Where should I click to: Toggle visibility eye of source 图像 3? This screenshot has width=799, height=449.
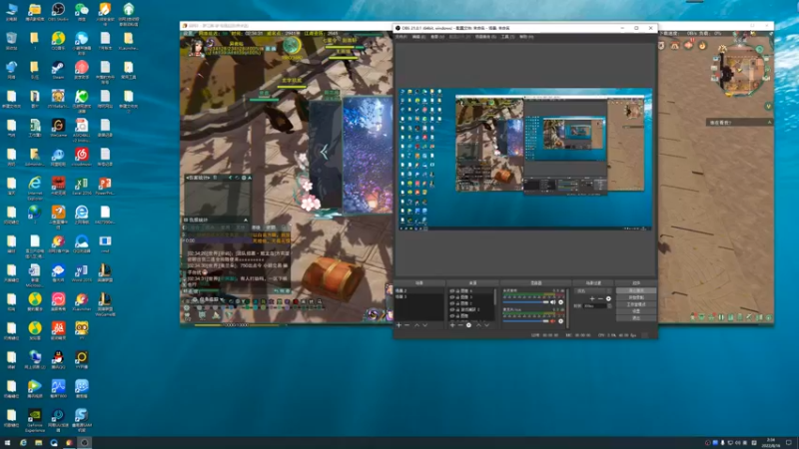click(x=452, y=297)
